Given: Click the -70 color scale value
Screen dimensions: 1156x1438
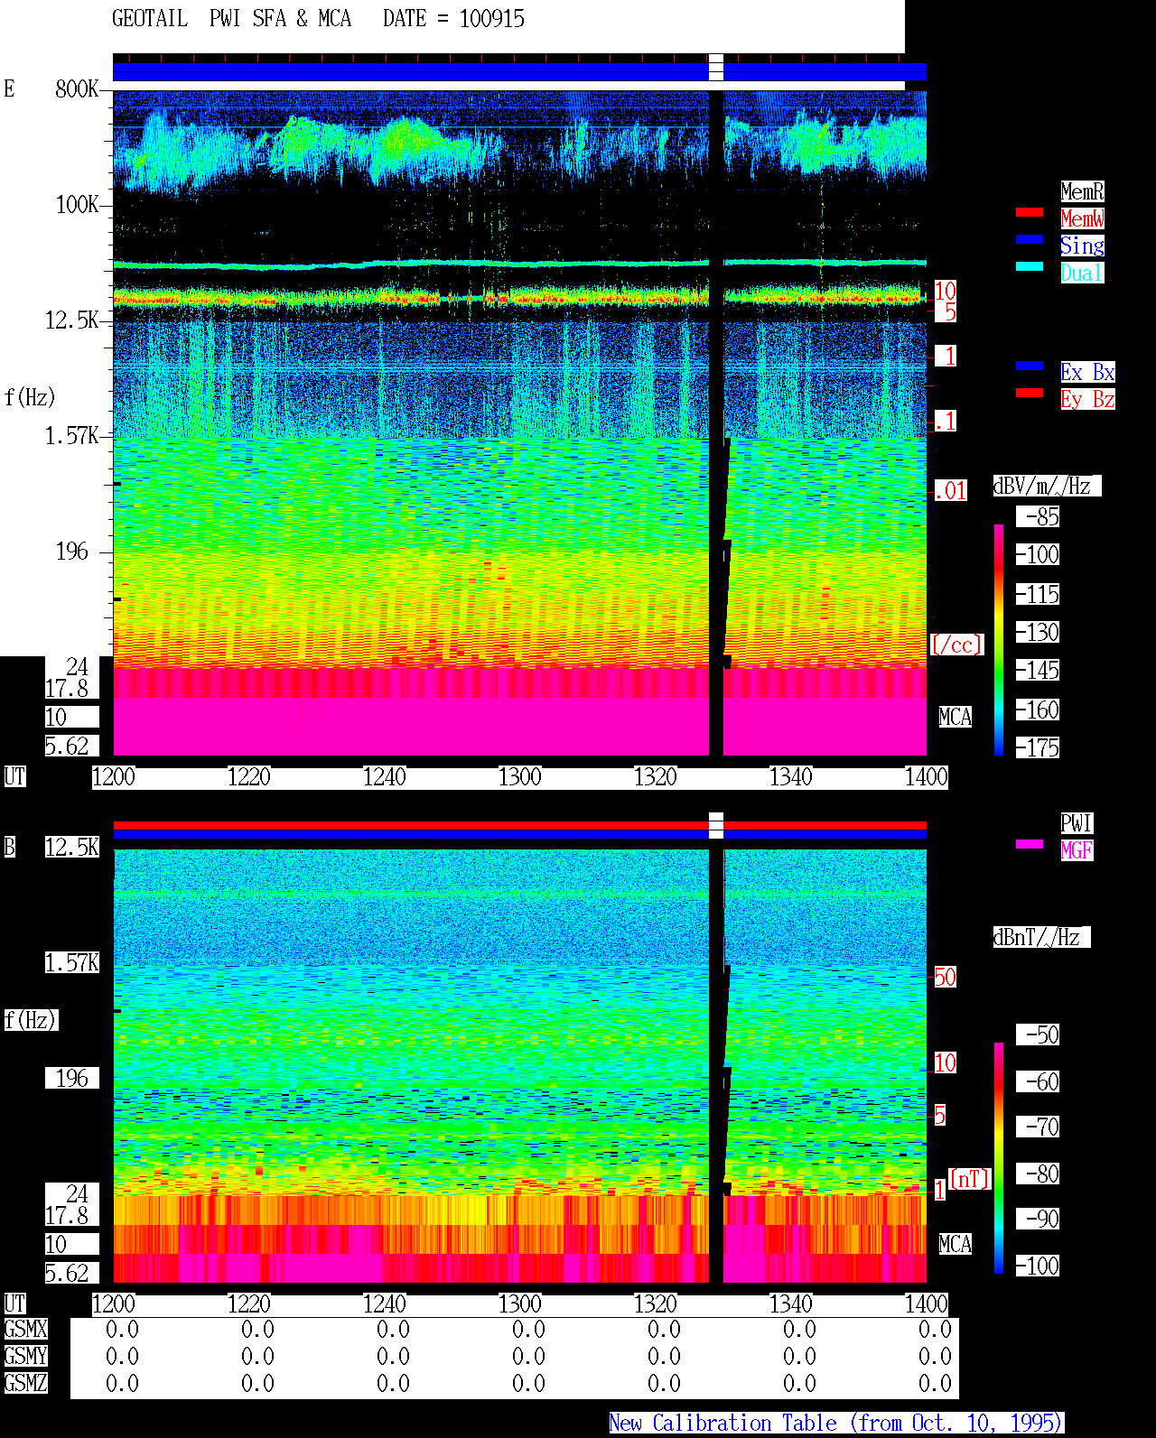Looking at the screenshot, I should 1039,1127.
